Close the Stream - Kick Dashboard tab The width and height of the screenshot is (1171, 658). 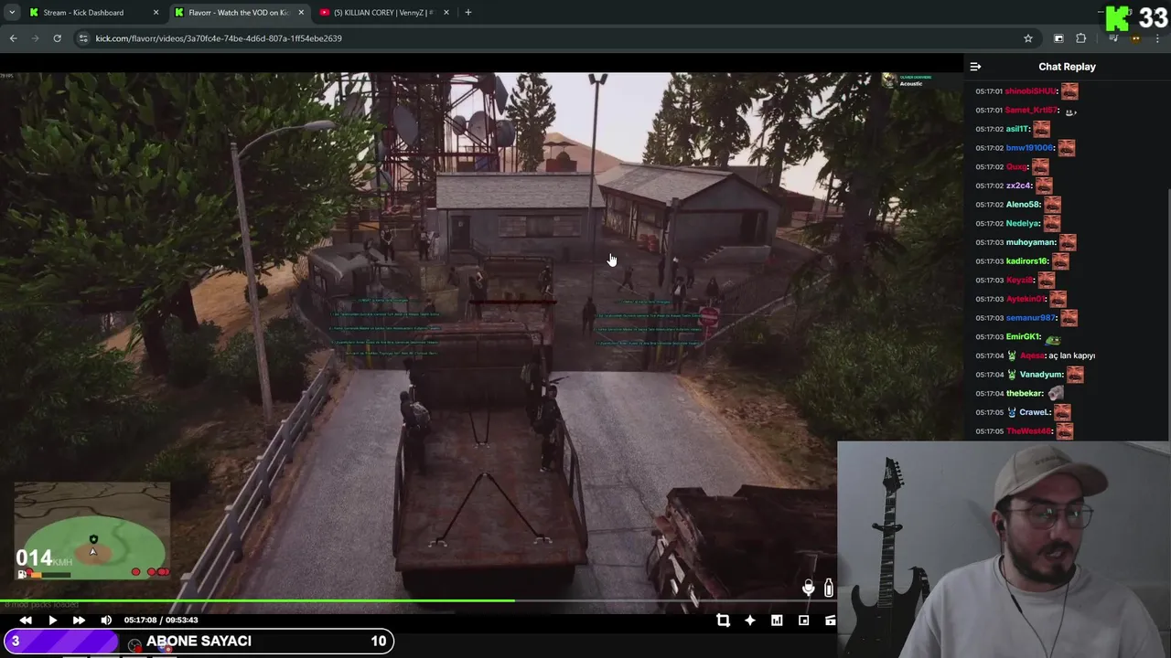click(156, 13)
